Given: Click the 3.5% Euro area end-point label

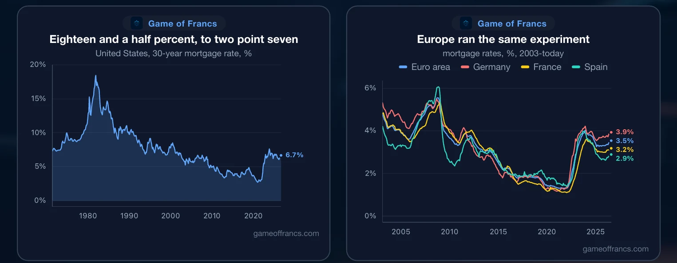Looking at the screenshot, I should [625, 141].
